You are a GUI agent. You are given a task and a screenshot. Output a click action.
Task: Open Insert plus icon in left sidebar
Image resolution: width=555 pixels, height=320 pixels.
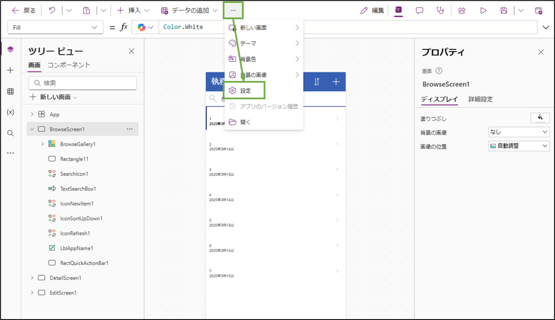click(x=11, y=70)
